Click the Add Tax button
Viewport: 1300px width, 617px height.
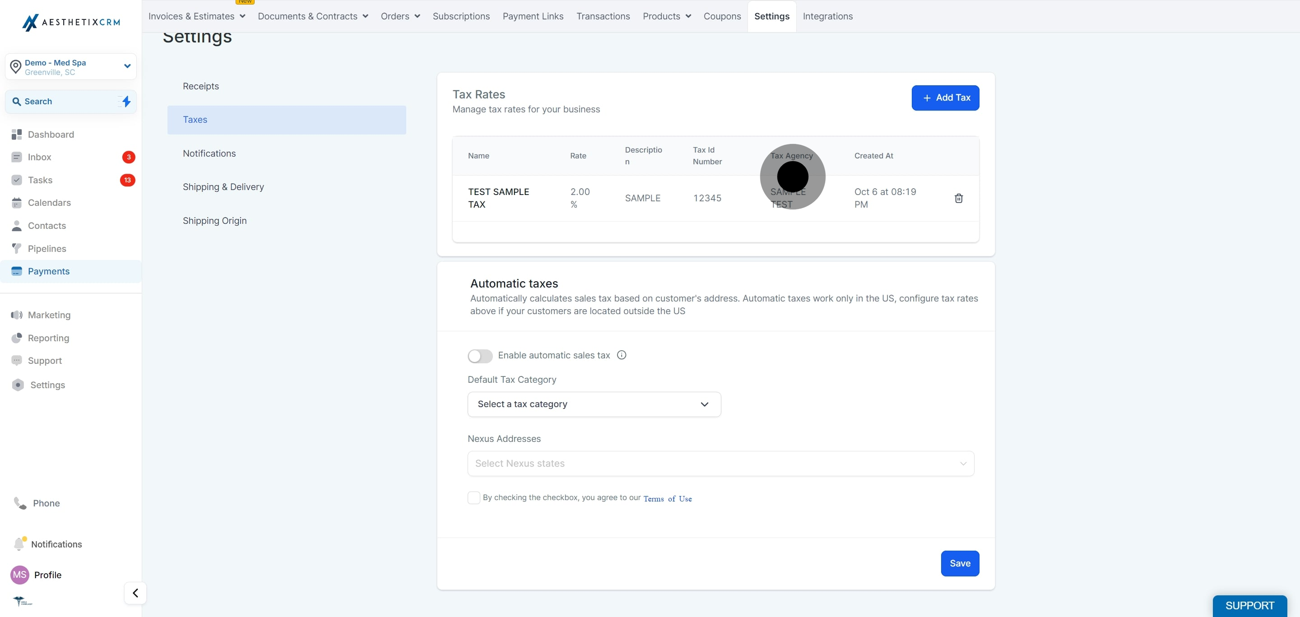pyautogui.click(x=945, y=98)
